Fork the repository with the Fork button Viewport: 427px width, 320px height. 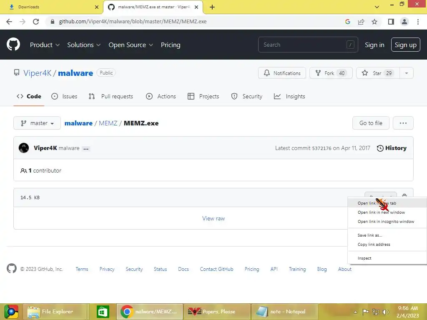tap(331, 73)
